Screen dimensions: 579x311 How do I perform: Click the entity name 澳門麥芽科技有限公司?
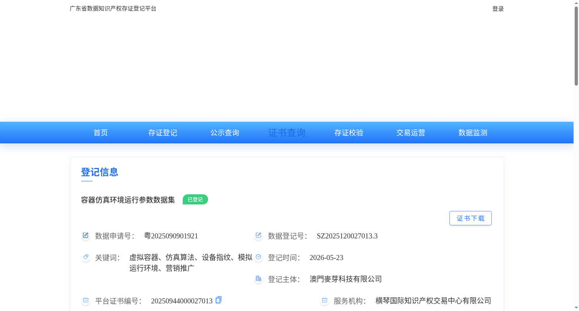pos(346,279)
